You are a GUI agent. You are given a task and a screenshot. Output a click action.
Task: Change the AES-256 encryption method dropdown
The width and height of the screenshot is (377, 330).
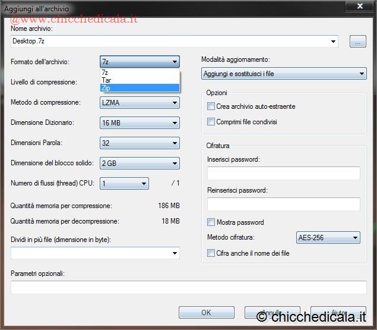(328, 238)
